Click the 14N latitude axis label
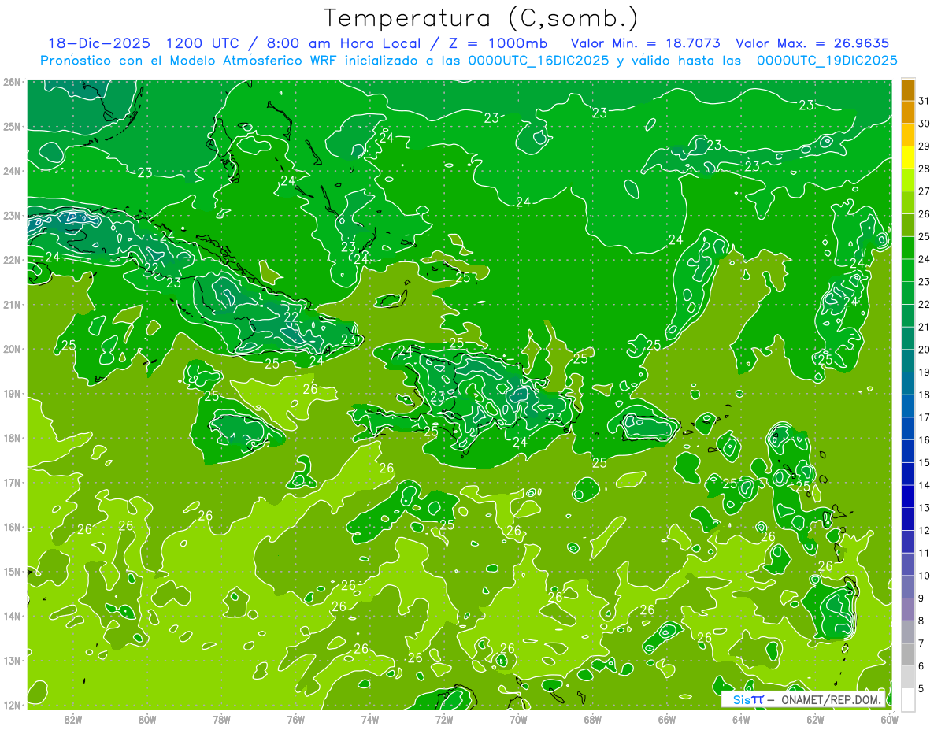Image resolution: width=945 pixels, height=730 pixels. 12,616
